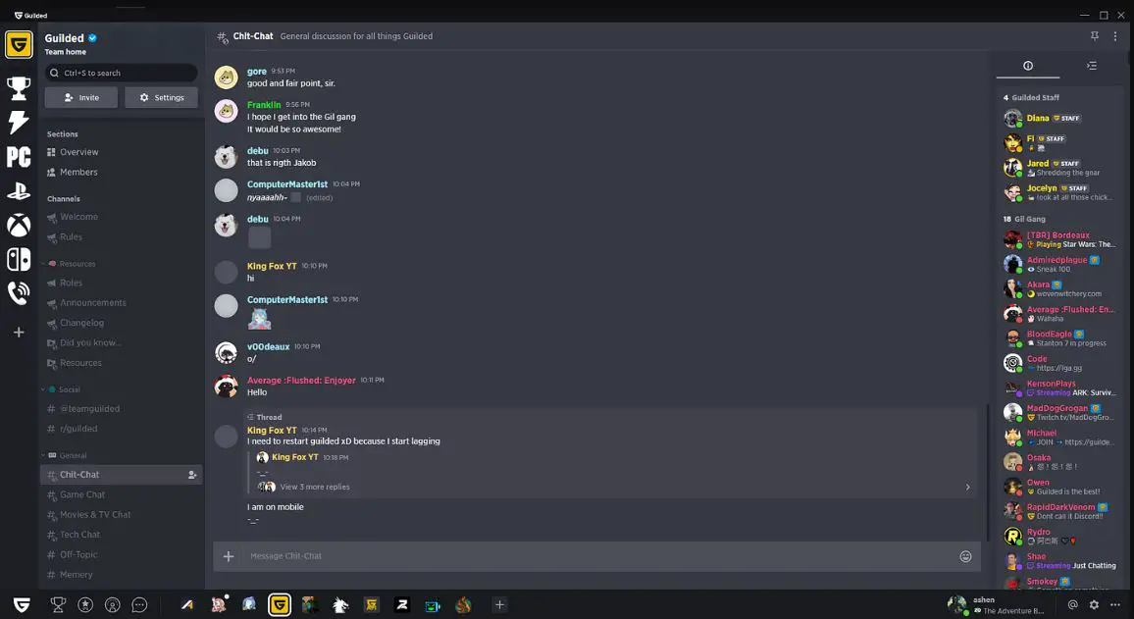Click the plus icon to add an attachment

tap(228, 555)
